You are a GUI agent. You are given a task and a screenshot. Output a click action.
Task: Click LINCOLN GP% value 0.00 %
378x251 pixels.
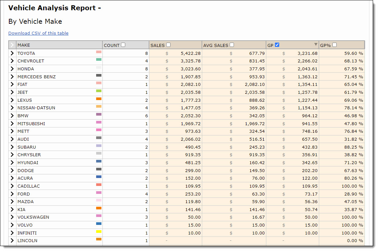point(355,241)
